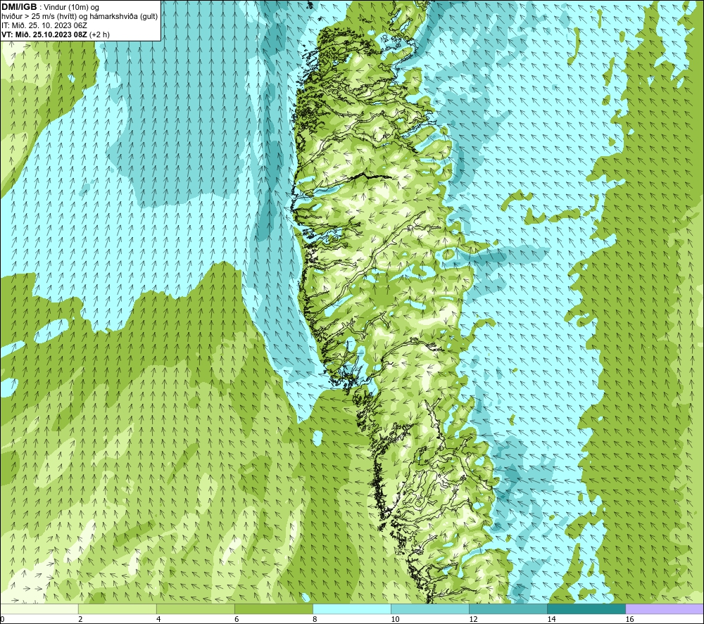The image size is (704, 624).
Task: Click the legend label "0"
Action: pyautogui.click(x=2, y=619)
